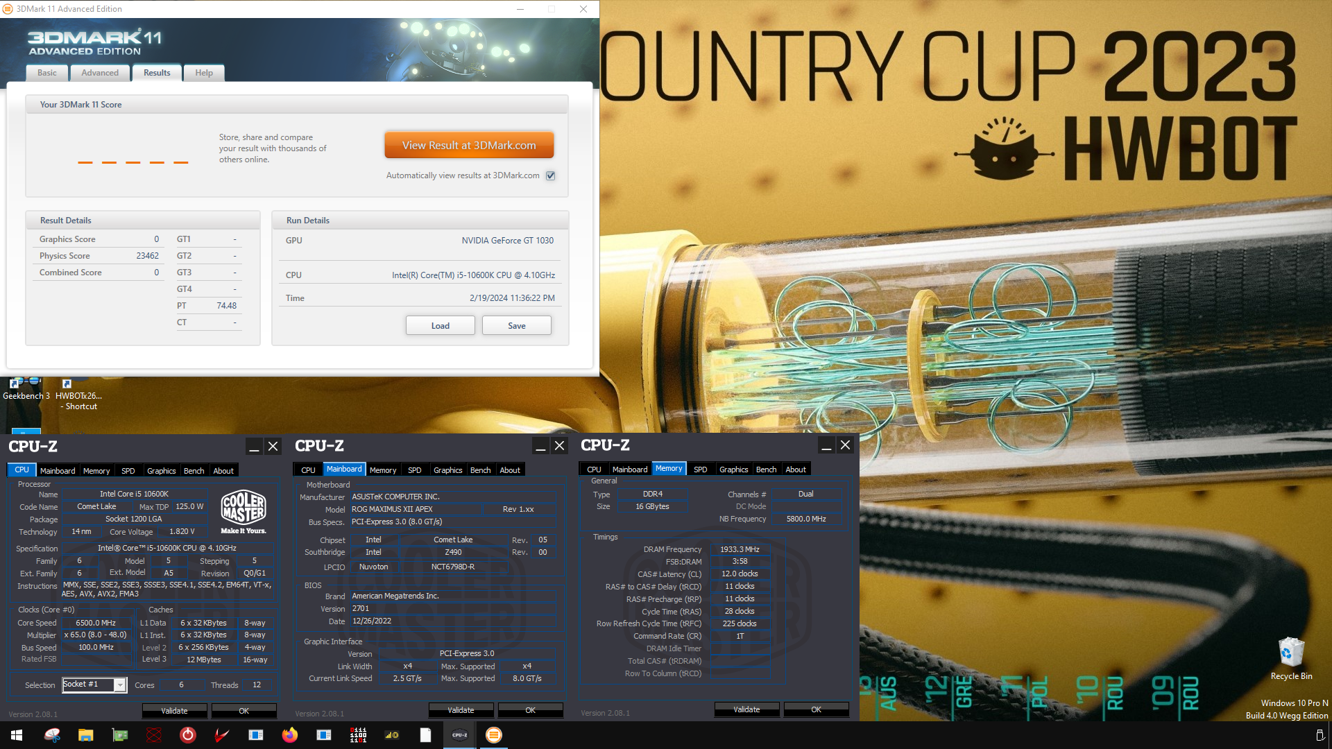Click the Cooler Master logo in CPU-Z
Screen dimensions: 1332x749
[x=243, y=512]
